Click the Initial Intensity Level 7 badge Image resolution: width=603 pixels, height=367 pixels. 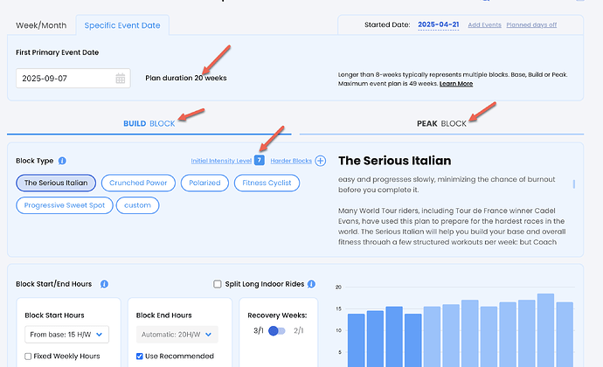pos(260,160)
